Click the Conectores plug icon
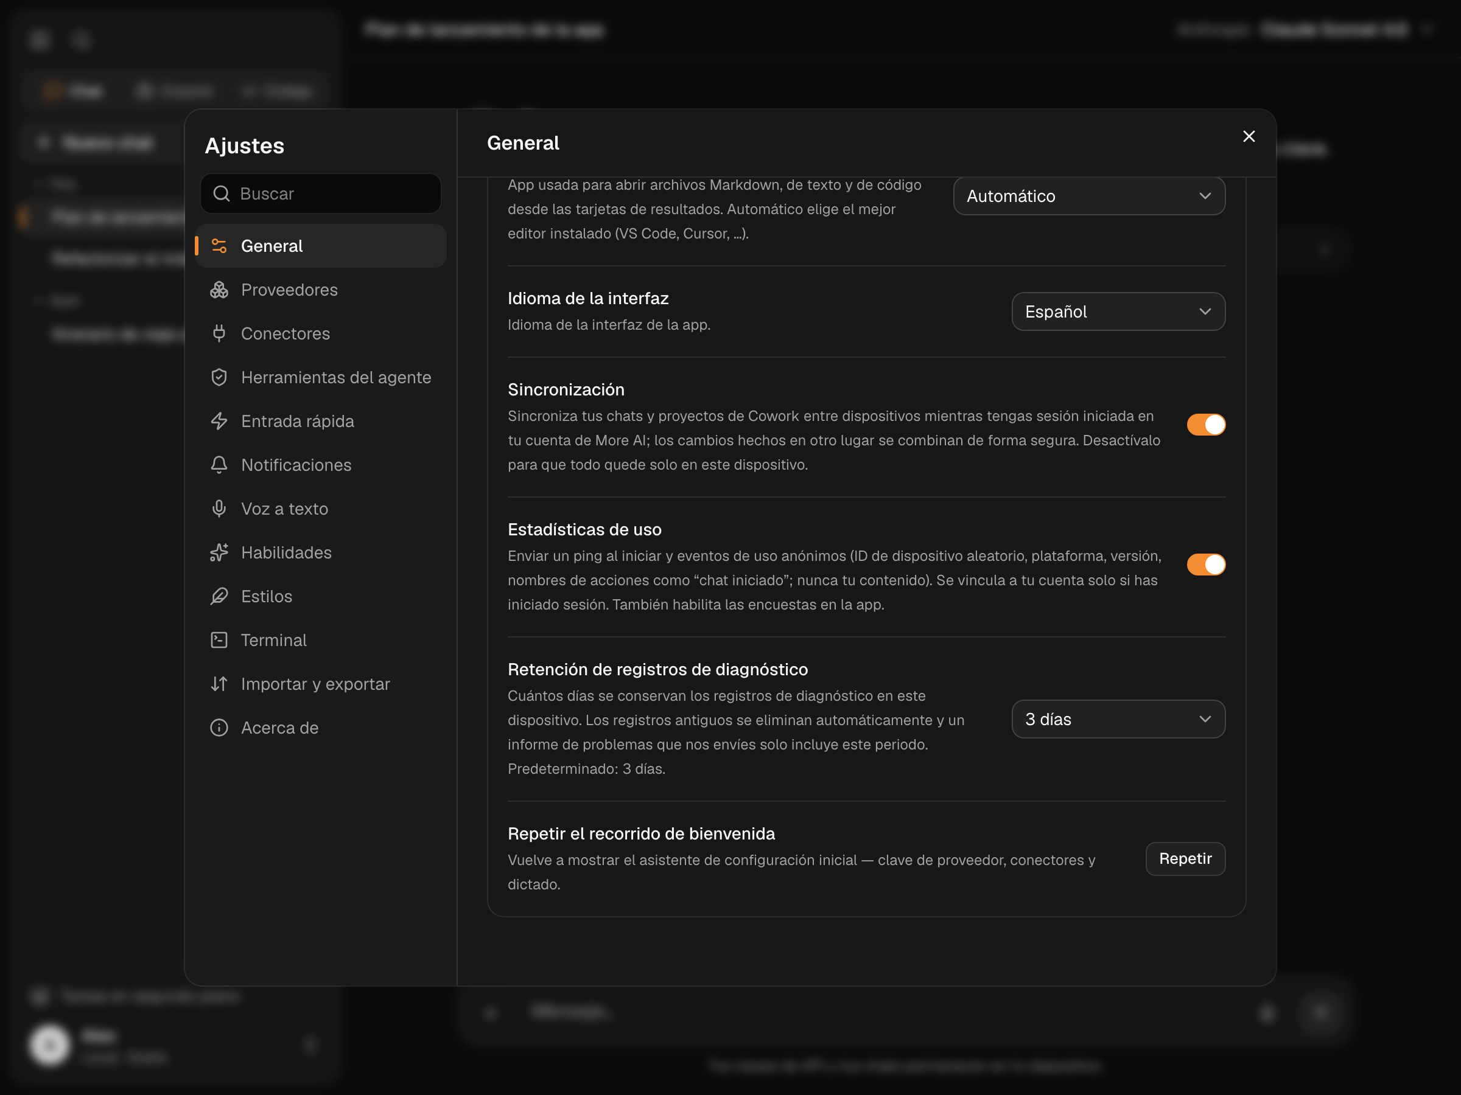 point(219,333)
